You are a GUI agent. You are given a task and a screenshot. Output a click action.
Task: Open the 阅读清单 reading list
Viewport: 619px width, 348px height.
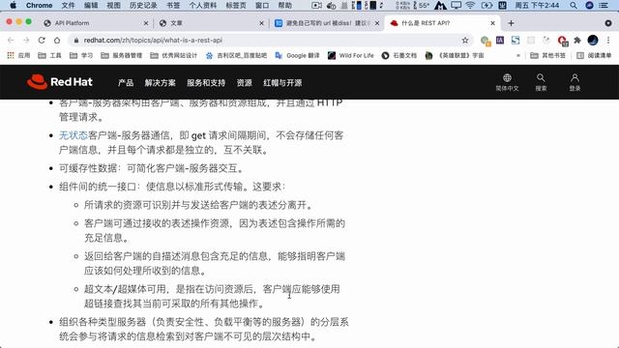point(594,55)
